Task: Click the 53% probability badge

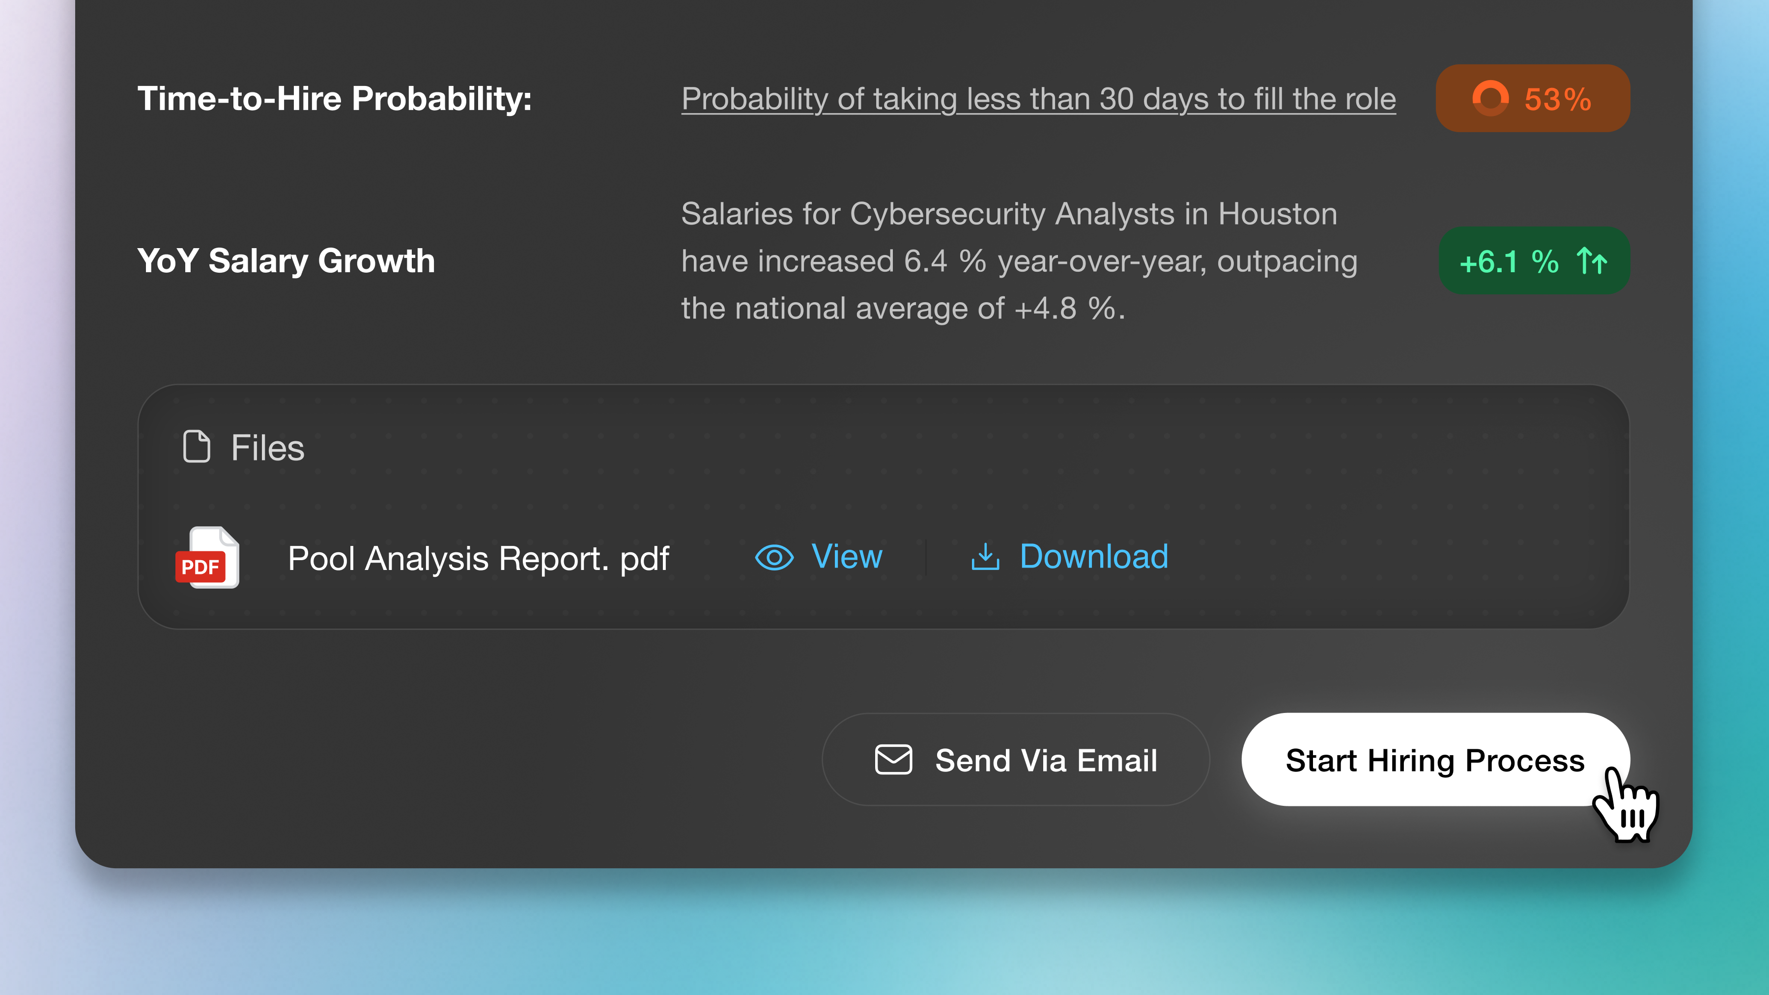Action: tap(1532, 98)
